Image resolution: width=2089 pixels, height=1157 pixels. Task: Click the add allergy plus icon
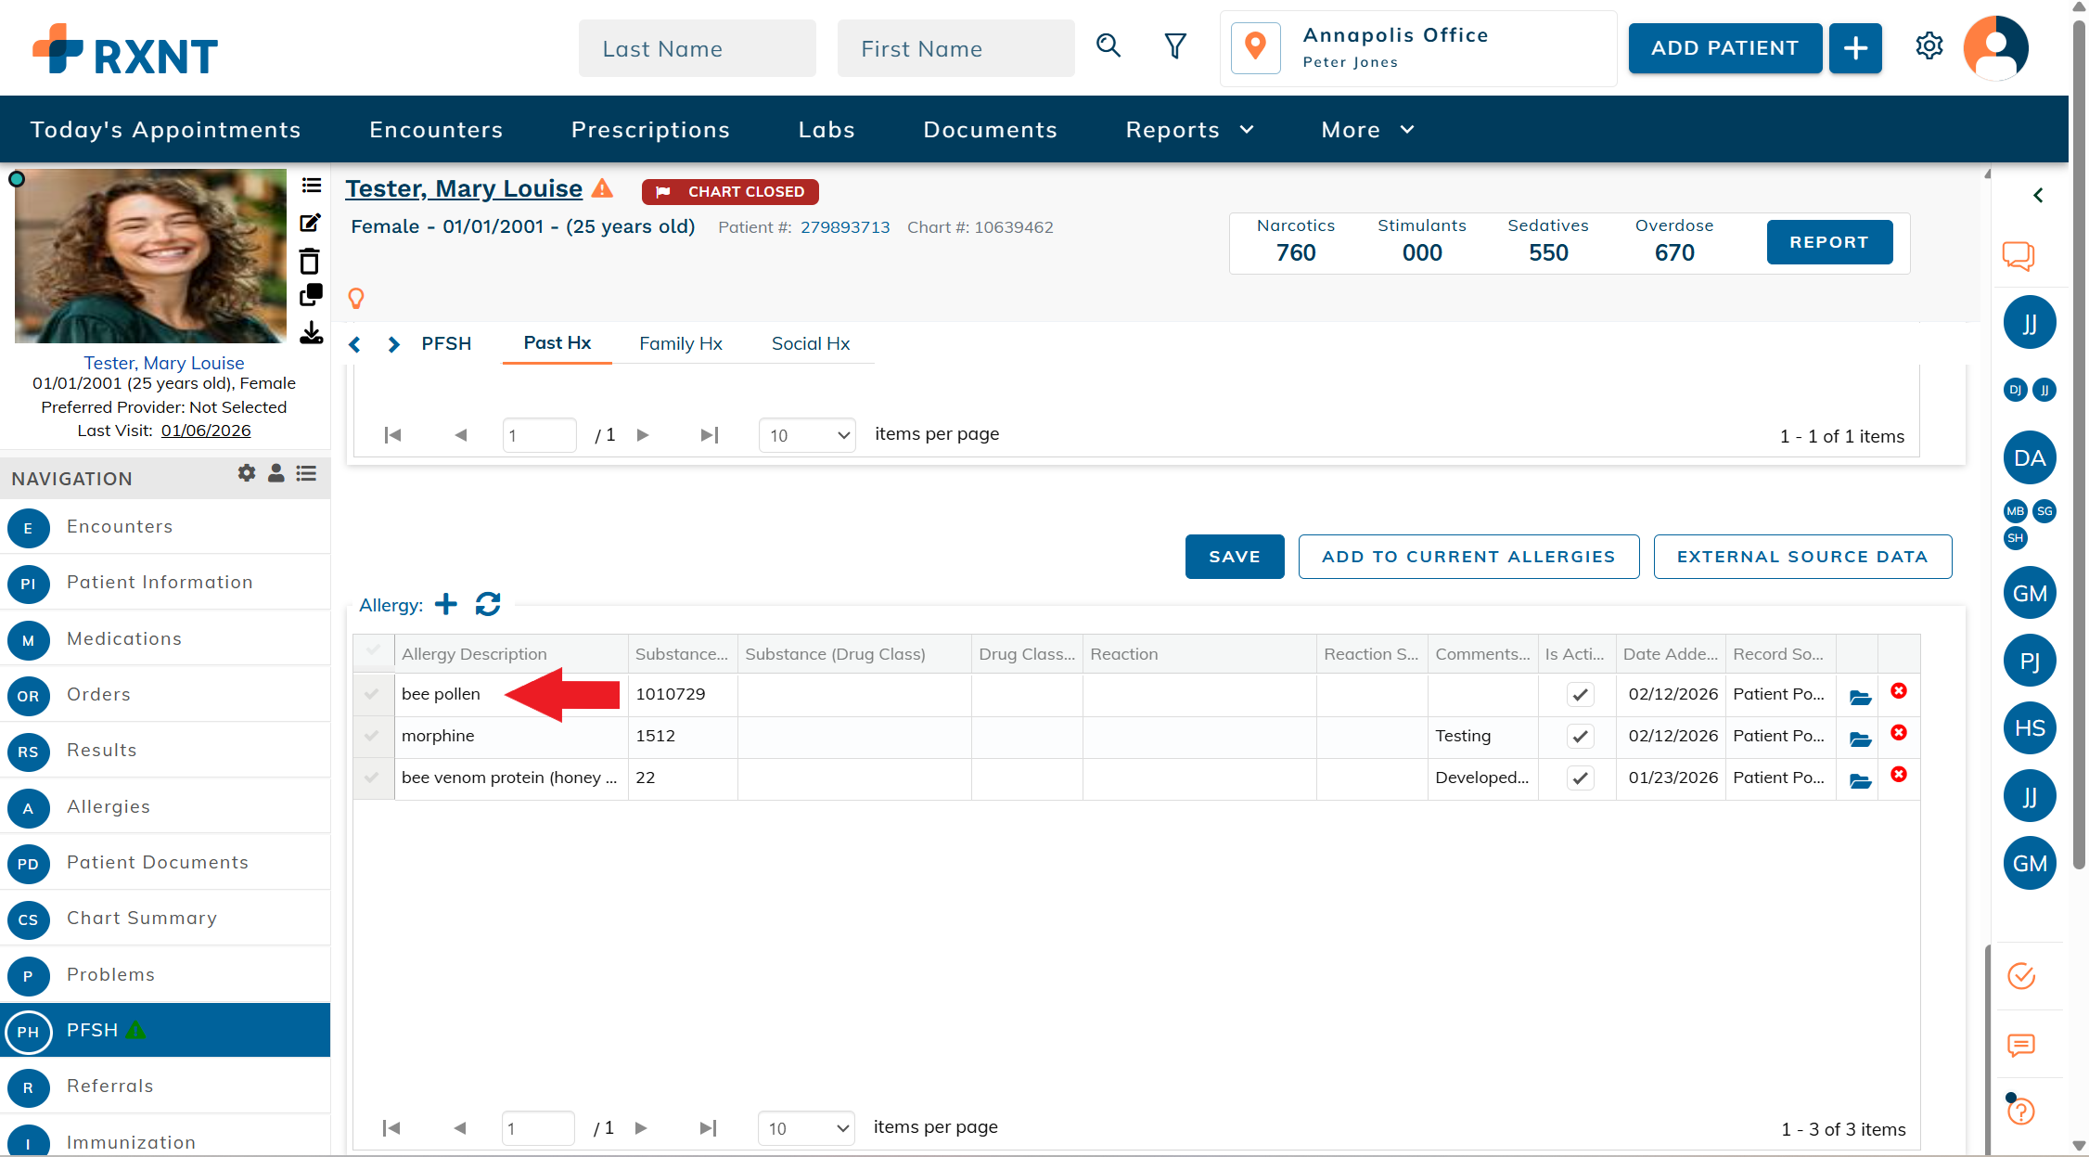click(x=446, y=605)
